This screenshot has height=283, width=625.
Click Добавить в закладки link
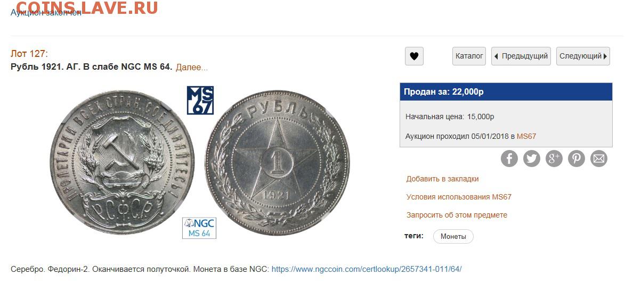[442, 179]
